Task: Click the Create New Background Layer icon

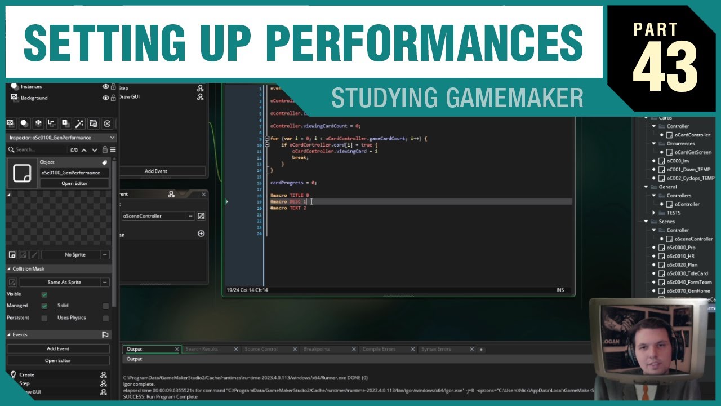Action: 11,123
